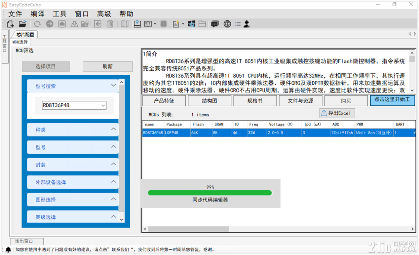Click the 文件与资源 button
This screenshot has height=255, width=419.
(x=300, y=101)
